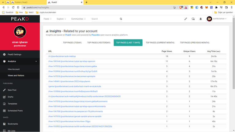This screenshot has height=132, width=235.
Task: Open the chat messages icon
Action: [x=193, y=19]
